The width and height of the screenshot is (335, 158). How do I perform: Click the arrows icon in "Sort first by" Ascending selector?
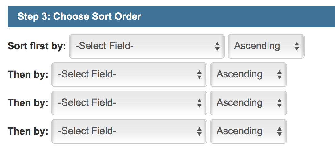click(297, 46)
